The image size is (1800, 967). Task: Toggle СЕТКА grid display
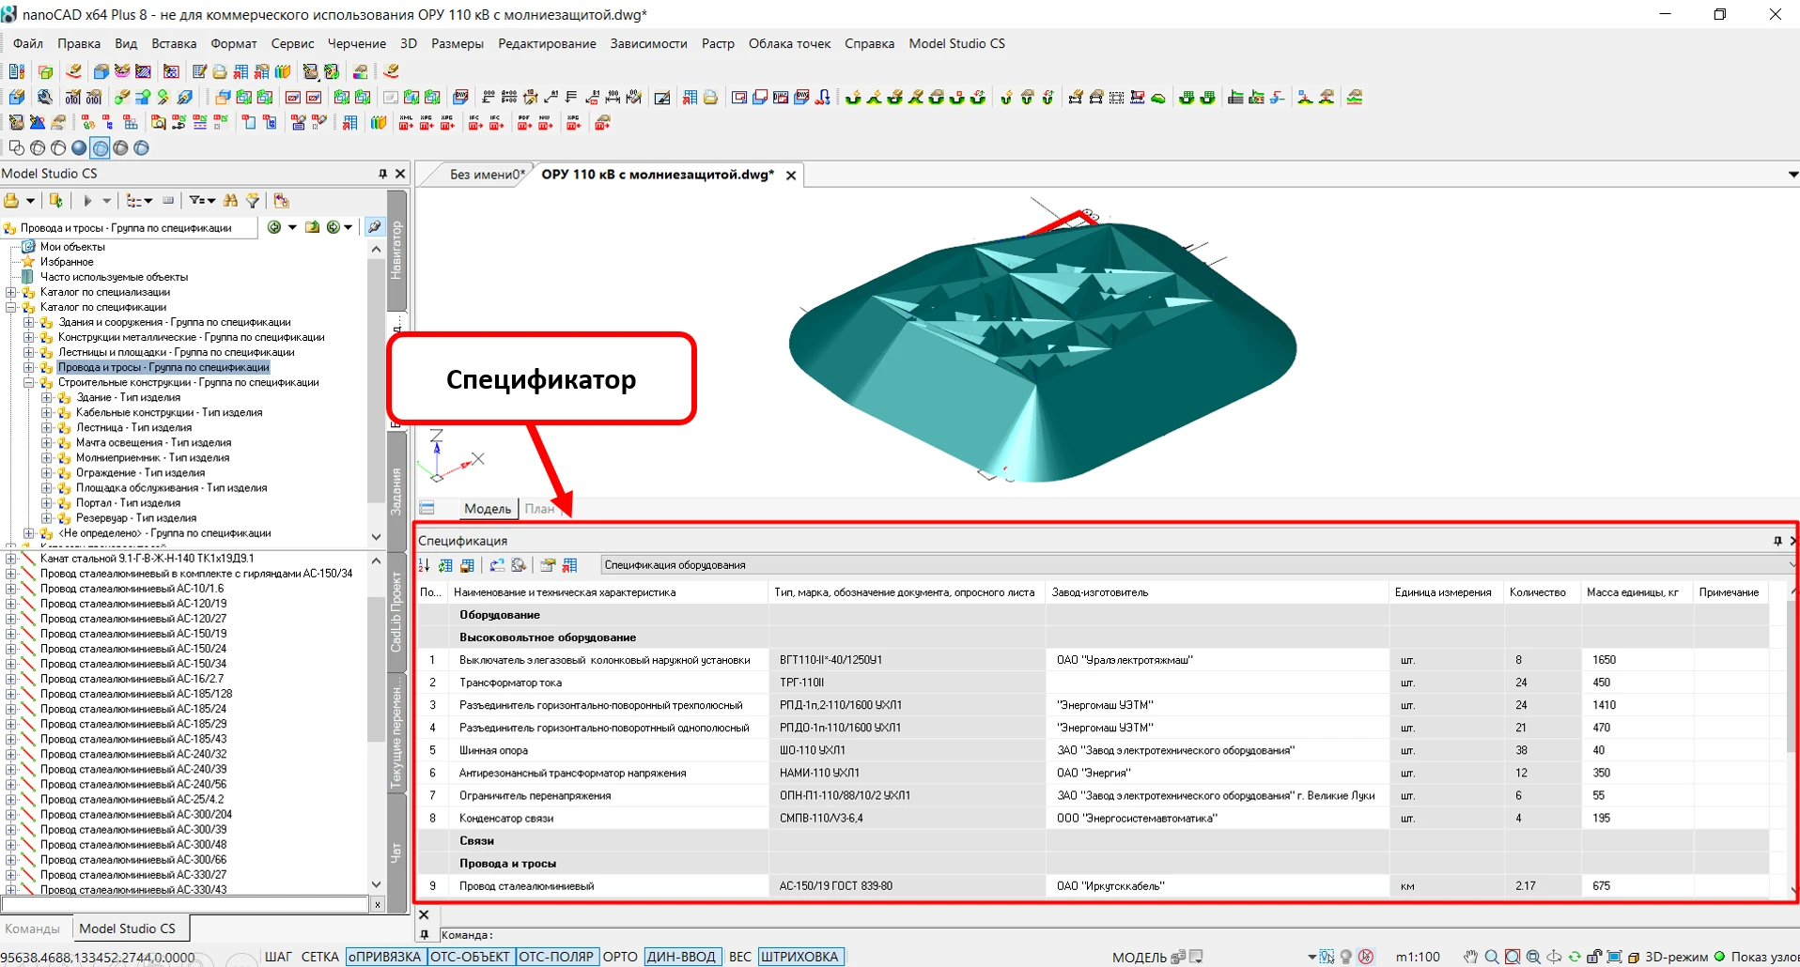point(319,957)
